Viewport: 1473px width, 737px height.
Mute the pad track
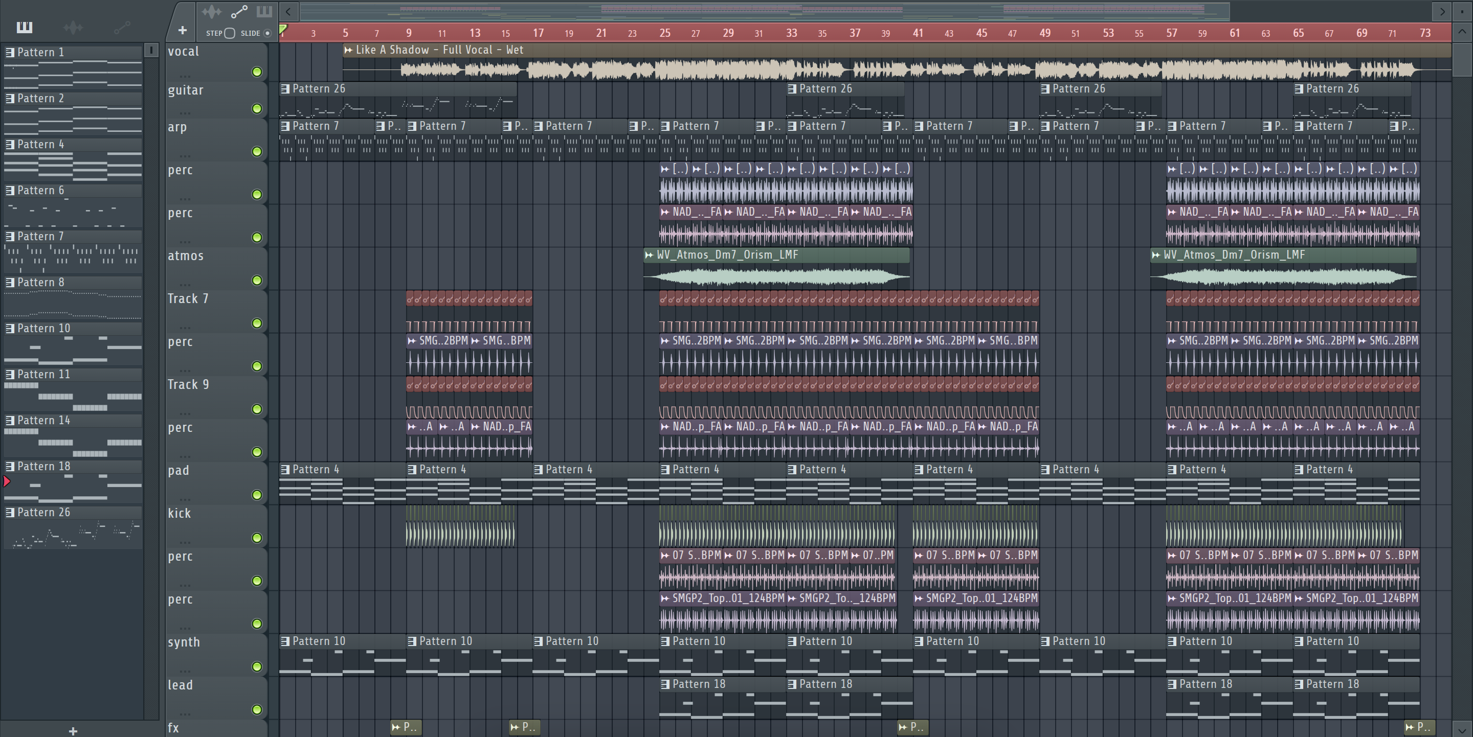pos(257,495)
